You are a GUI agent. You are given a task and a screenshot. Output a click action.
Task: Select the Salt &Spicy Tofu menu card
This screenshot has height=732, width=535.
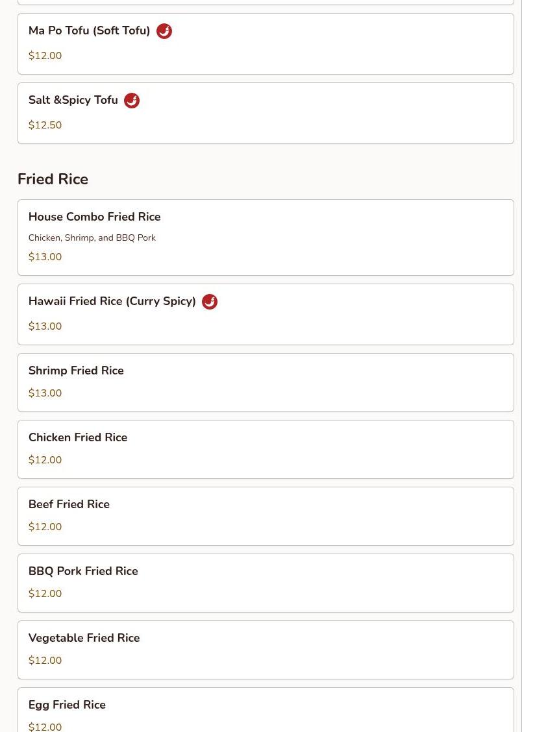click(x=266, y=114)
